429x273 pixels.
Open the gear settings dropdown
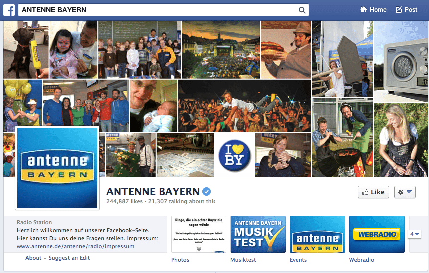(405, 192)
